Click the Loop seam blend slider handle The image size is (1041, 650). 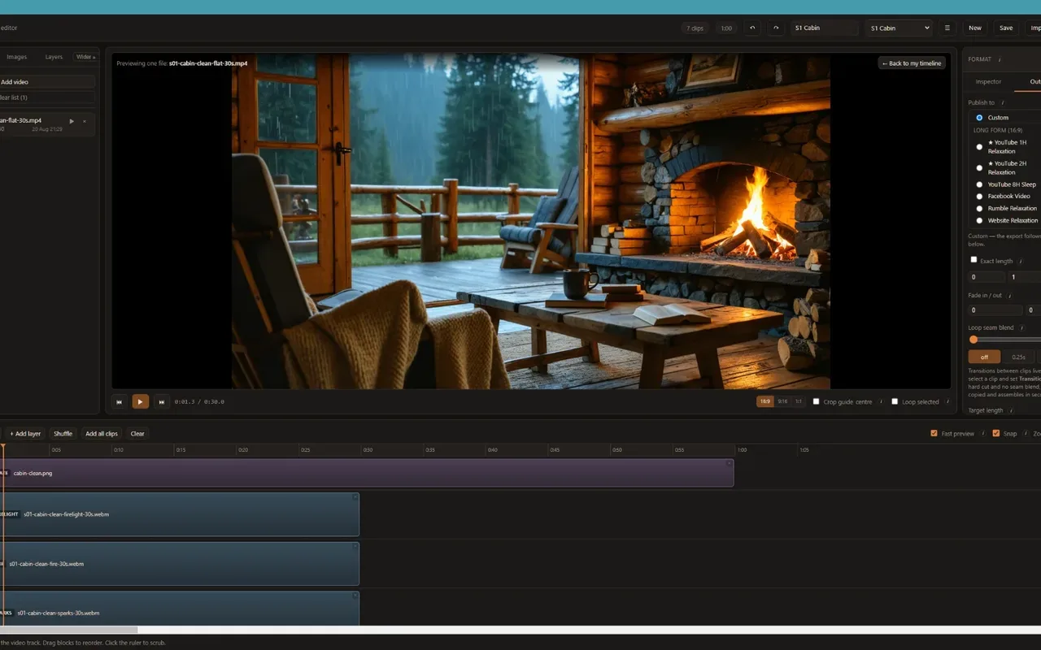973,340
